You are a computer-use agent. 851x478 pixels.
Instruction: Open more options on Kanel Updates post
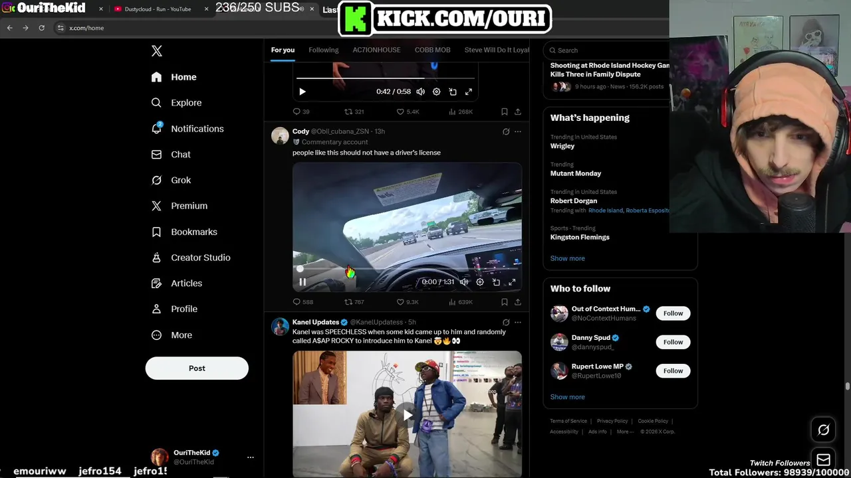coord(518,322)
